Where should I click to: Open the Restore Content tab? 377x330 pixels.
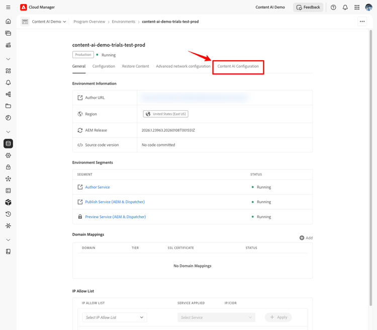point(135,66)
